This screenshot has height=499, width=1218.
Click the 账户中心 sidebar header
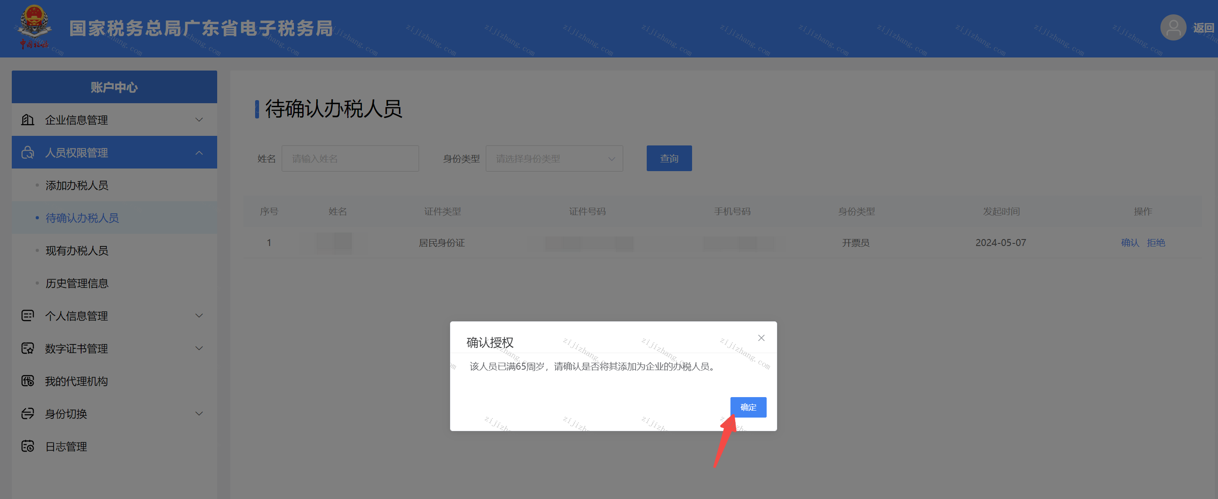tap(114, 87)
